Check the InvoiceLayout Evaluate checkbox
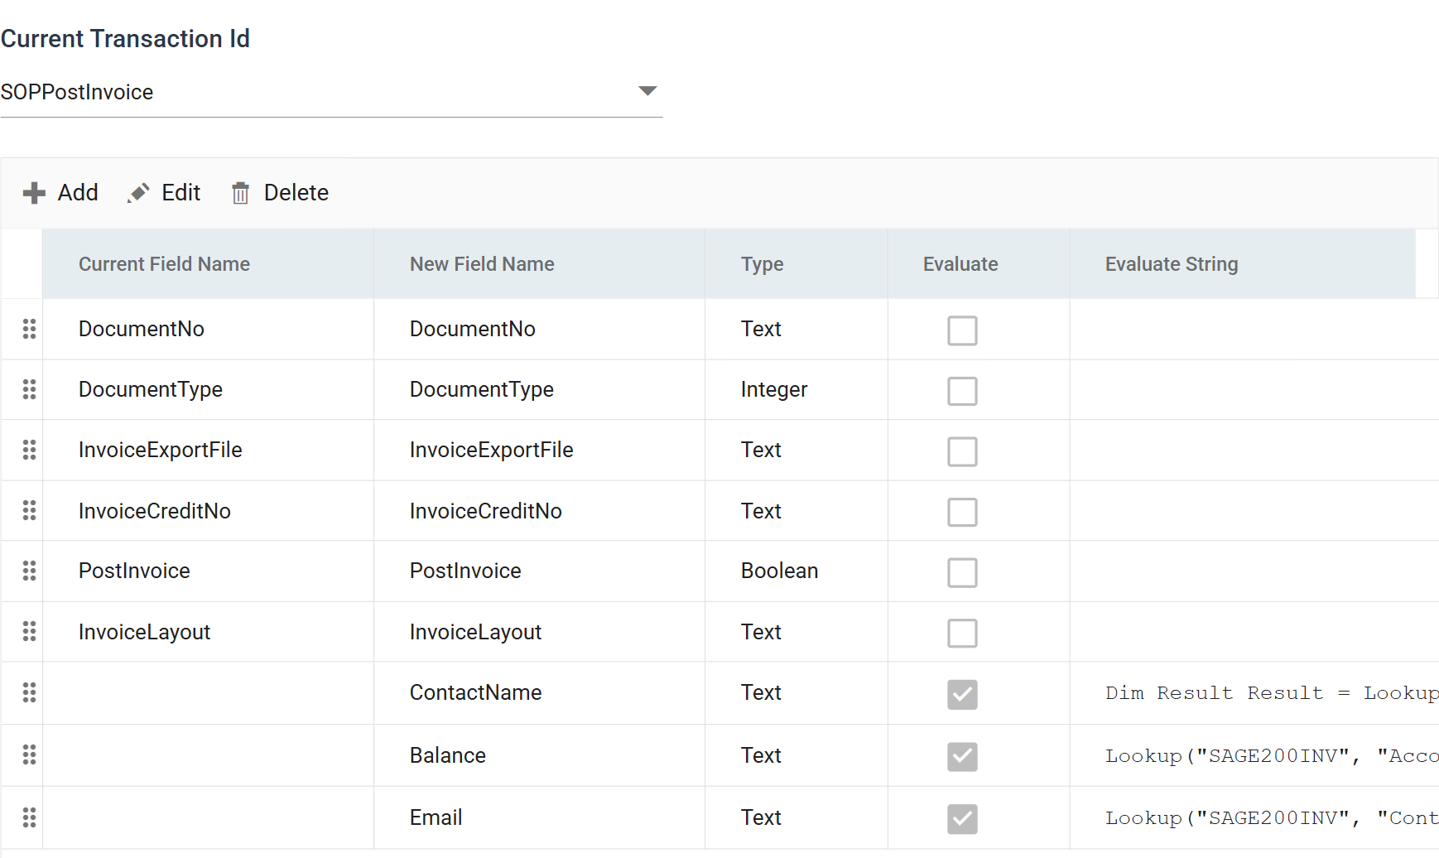This screenshot has width=1439, height=858. (x=962, y=634)
